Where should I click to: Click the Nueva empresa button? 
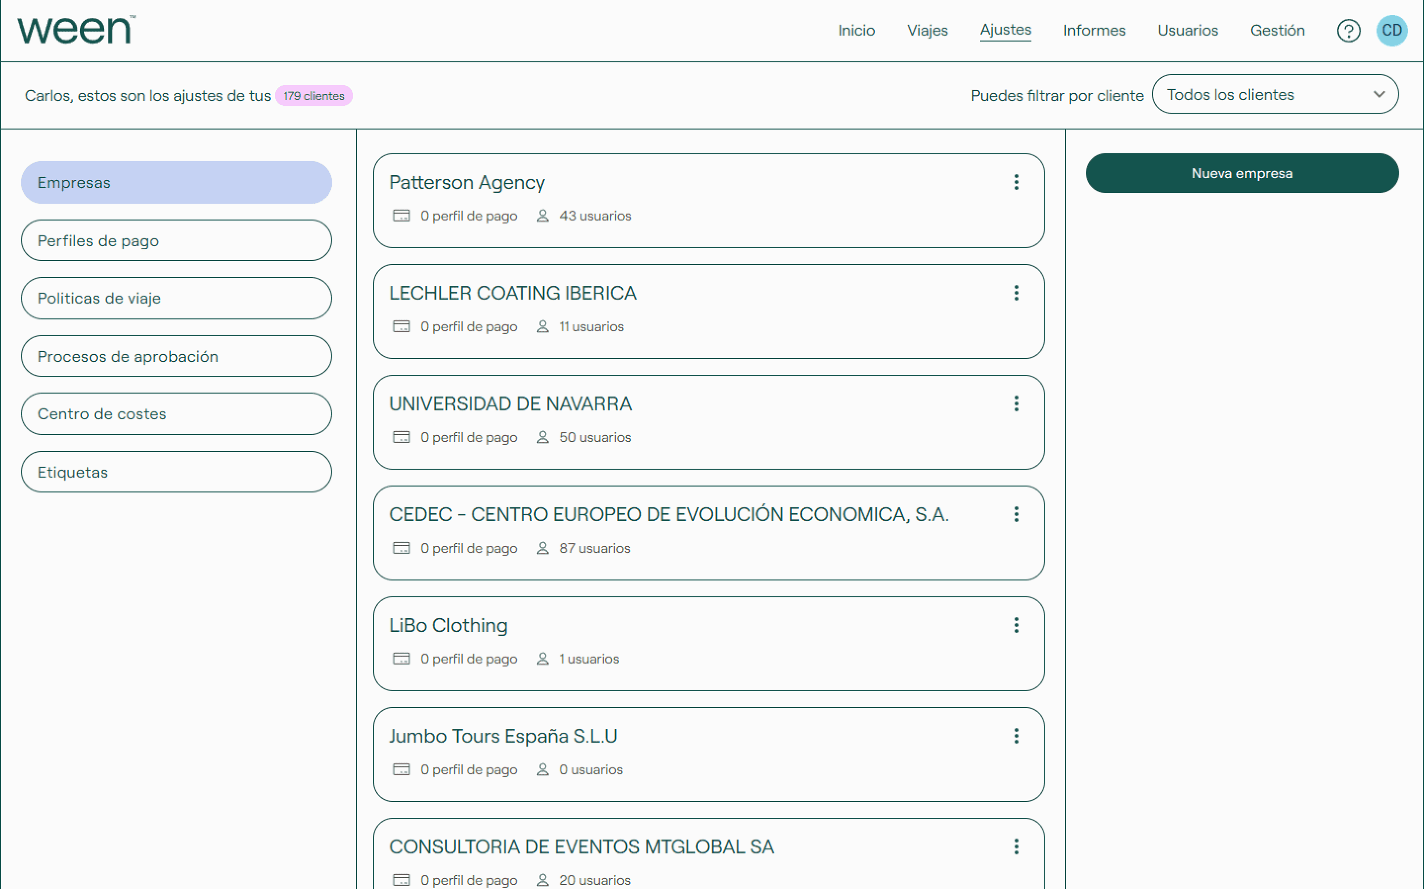pos(1242,174)
